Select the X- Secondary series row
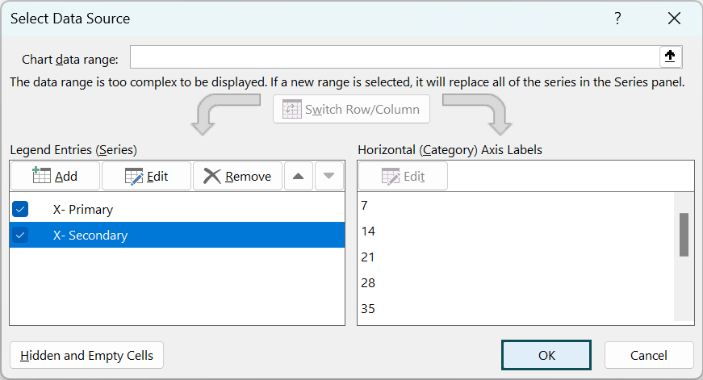 click(177, 235)
